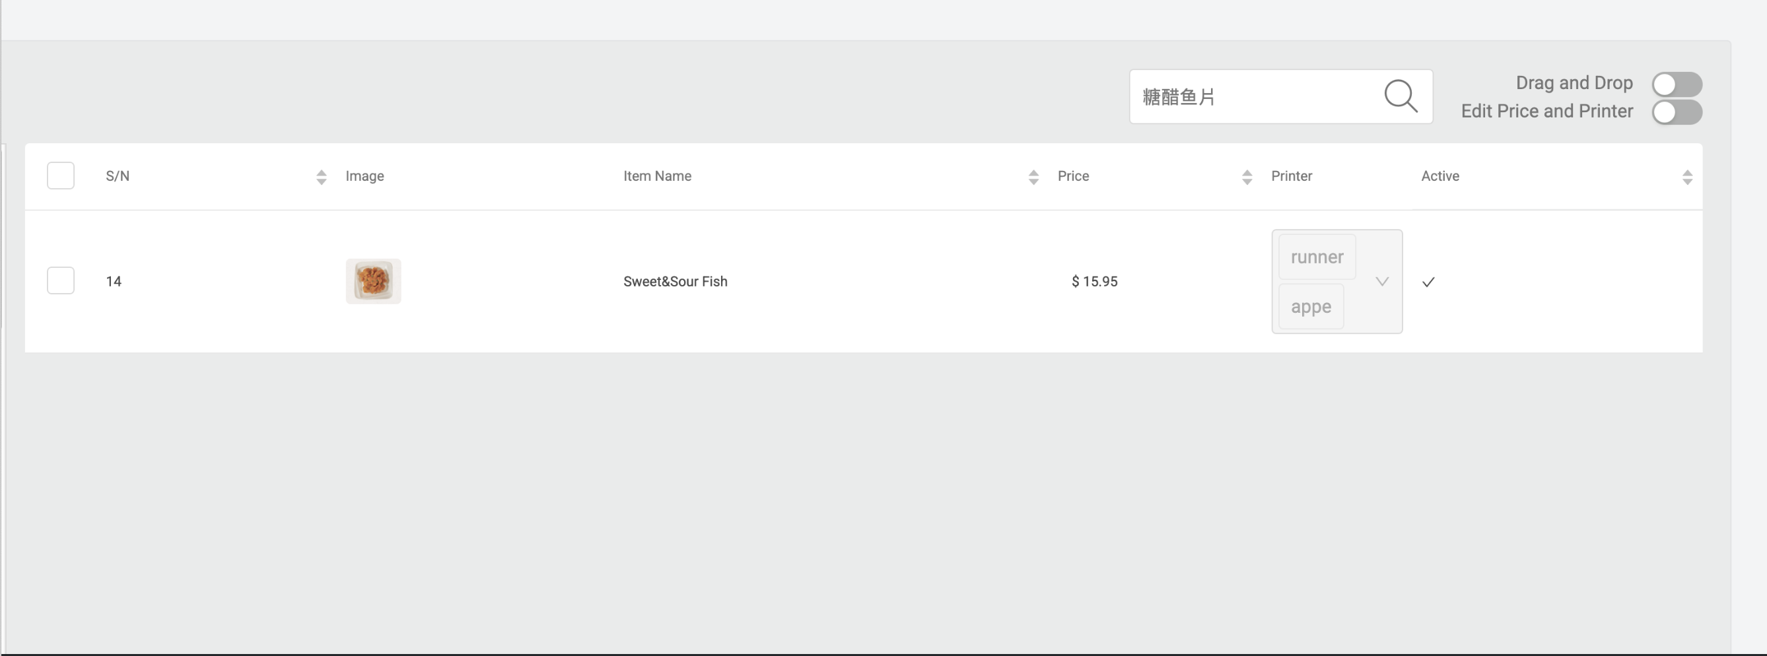
Task: Open the Sweet&Sour Fish thumbnail image
Action: click(x=373, y=281)
